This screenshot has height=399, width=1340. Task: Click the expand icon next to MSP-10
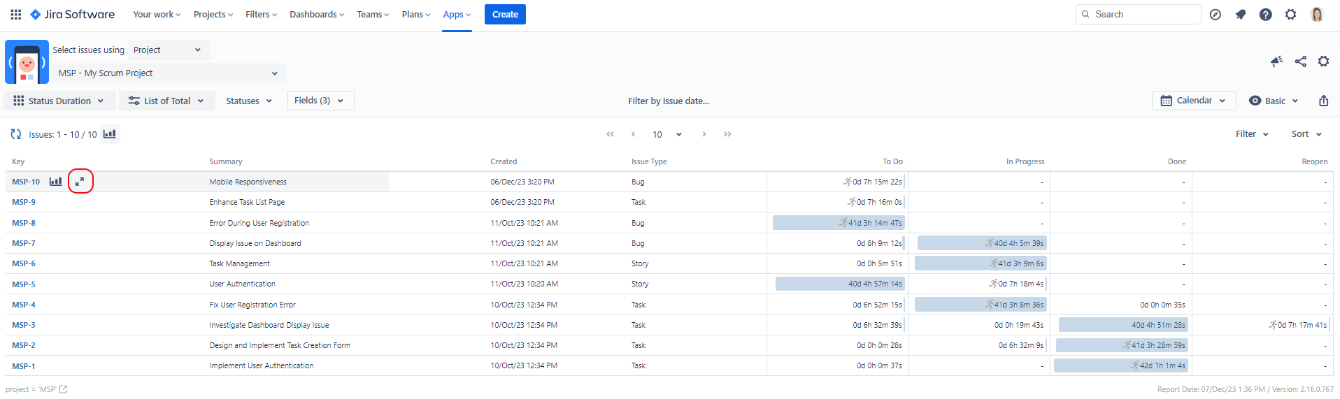80,182
